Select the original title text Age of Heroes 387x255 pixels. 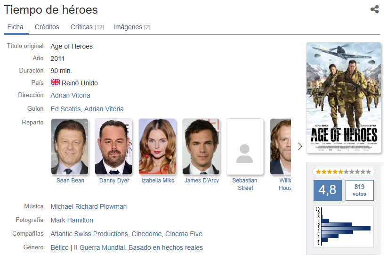(x=72, y=46)
